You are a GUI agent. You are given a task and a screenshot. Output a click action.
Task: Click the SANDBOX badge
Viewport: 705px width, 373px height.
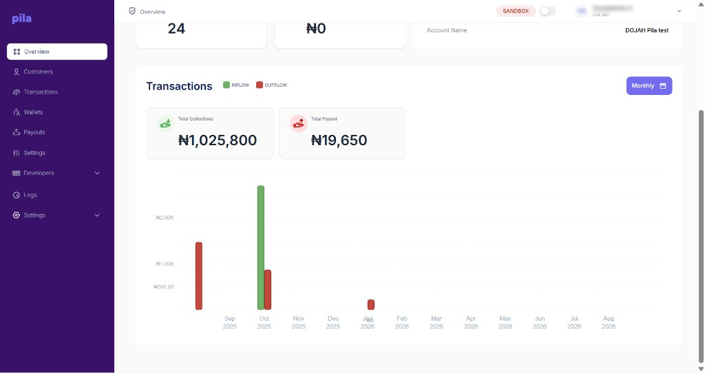[x=516, y=11]
